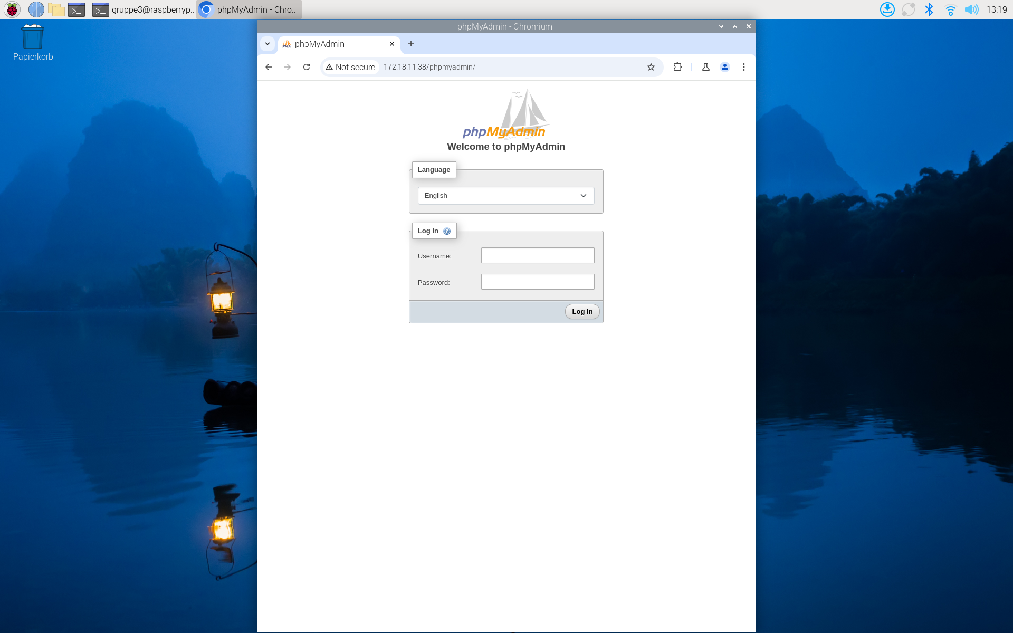Expand the Language dropdown set to English
The width and height of the screenshot is (1013, 633).
506,196
